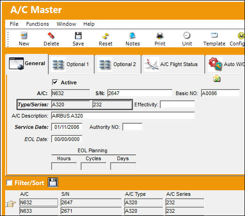Switch to the Optional 1 tab
This screenshot has width=245, height=216.
coord(71,64)
